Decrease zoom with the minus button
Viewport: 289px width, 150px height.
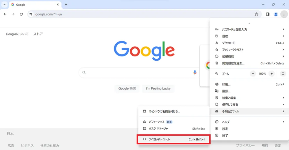(x=253, y=74)
